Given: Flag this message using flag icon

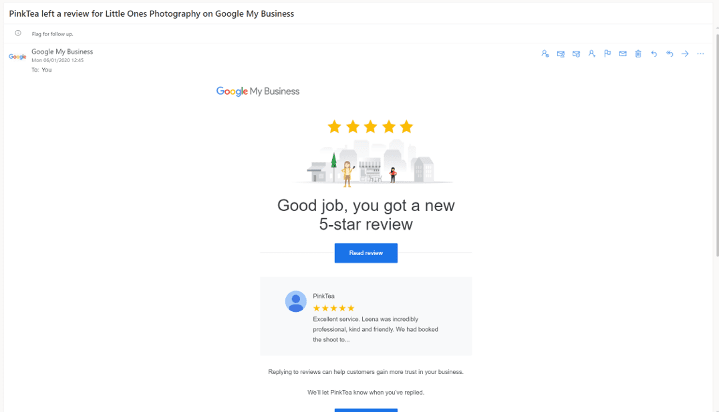Looking at the screenshot, I should (x=607, y=53).
